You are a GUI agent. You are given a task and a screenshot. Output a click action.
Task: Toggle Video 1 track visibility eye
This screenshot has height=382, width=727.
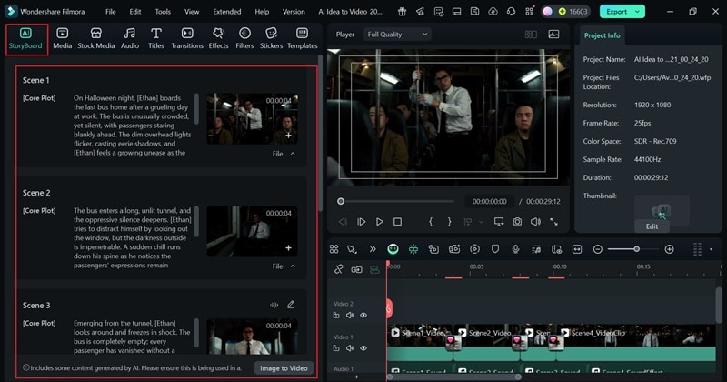click(x=363, y=348)
